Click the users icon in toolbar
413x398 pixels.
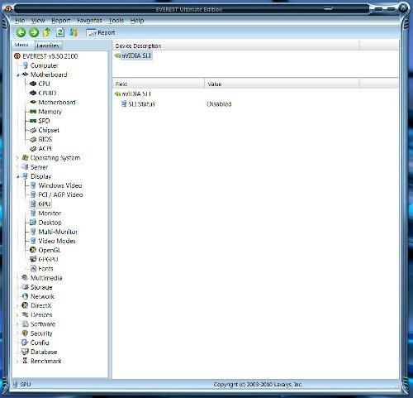[x=74, y=32]
